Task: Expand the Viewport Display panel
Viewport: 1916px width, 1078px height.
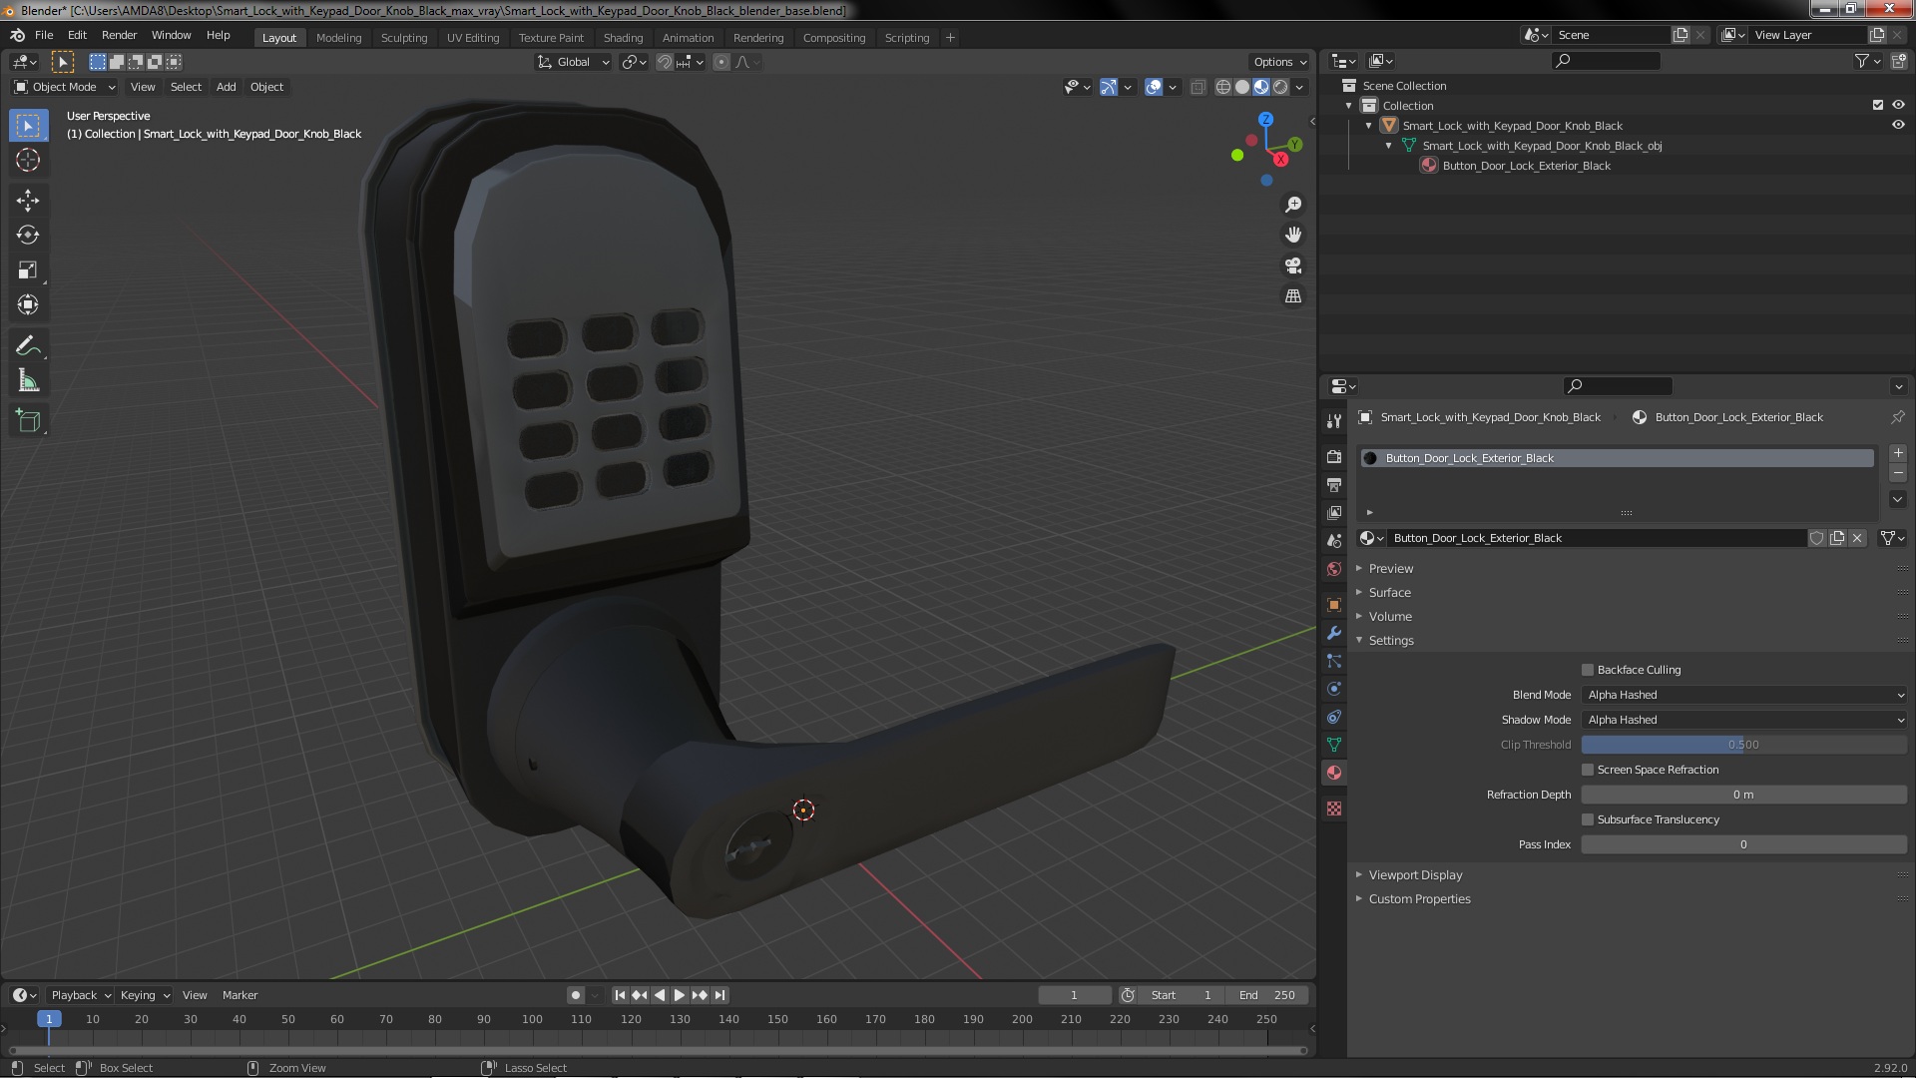Action: pos(1415,875)
